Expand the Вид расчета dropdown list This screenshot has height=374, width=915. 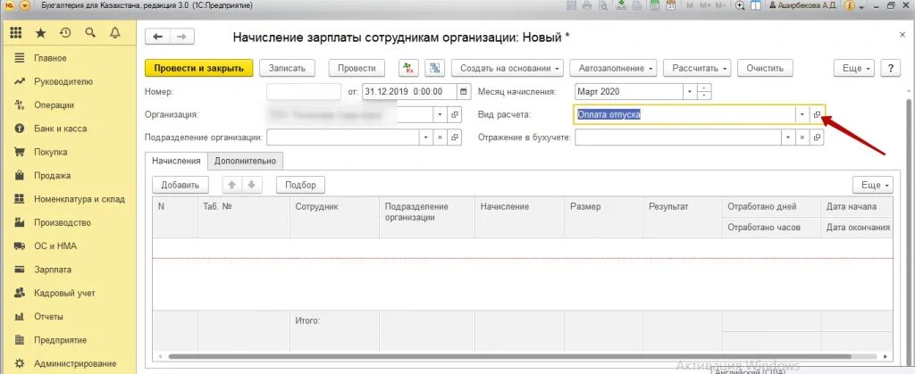[x=802, y=115]
